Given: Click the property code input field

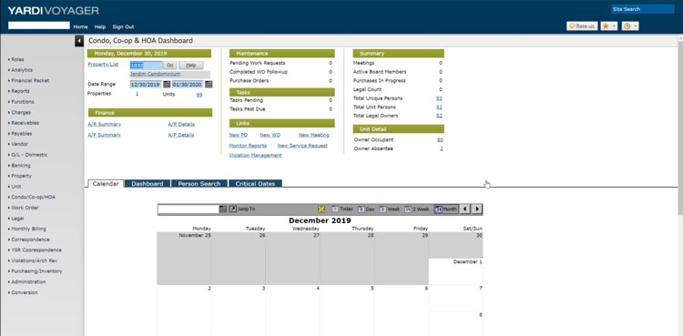Looking at the screenshot, I should point(146,66).
